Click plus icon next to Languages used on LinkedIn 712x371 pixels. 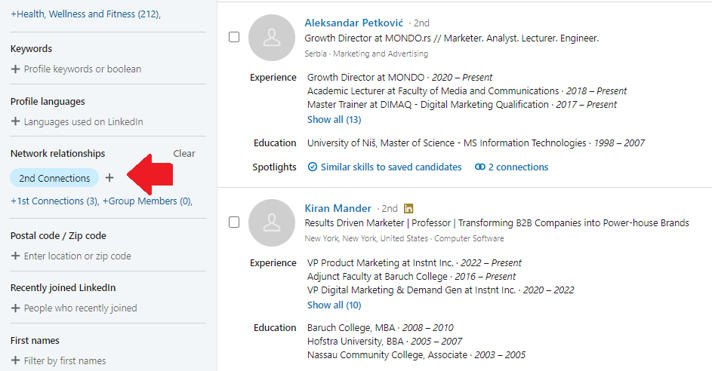(15, 121)
